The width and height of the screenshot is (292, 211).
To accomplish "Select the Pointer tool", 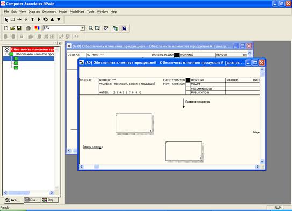I will coord(6,19).
